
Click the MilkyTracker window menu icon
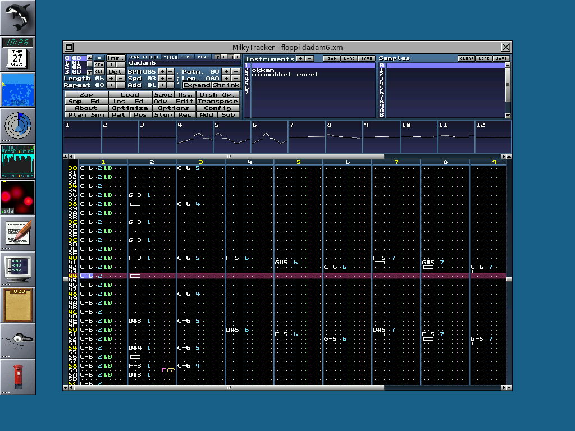coord(69,47)
